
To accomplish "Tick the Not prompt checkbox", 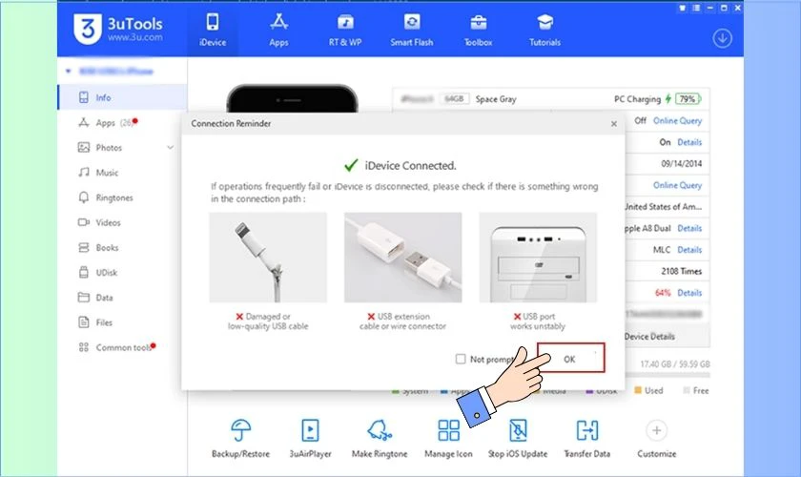I will tap(461, 359).
